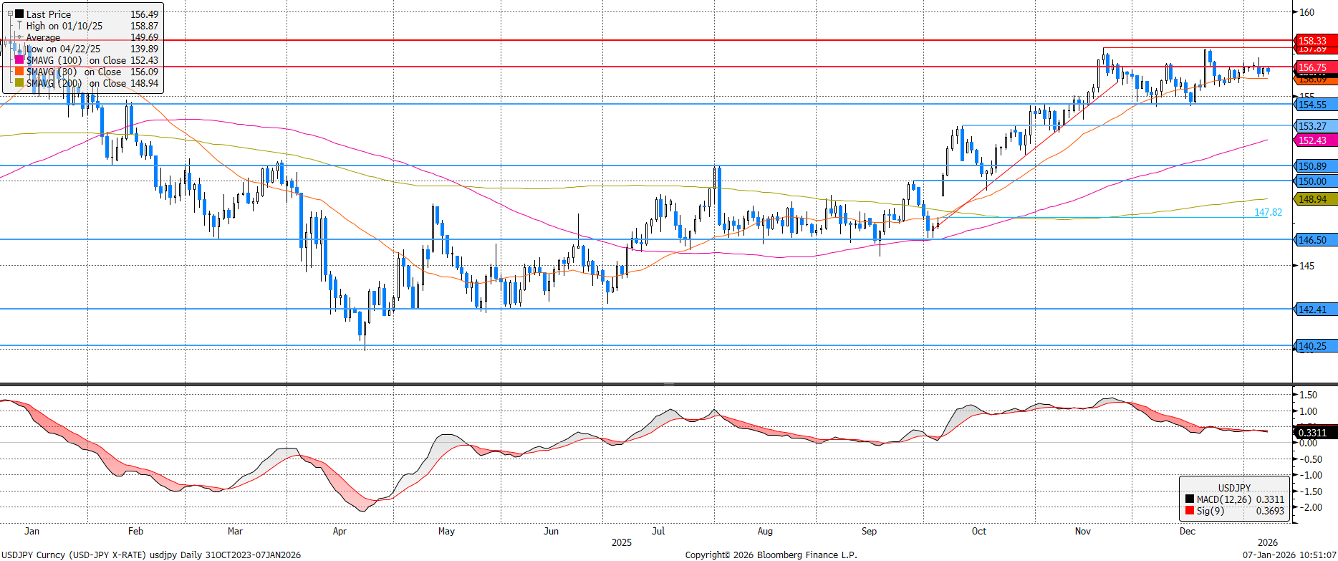This screenshot has height=561, width=1338.
Task: Select the blue 150.00 level tag
Action: [1314, 181]
